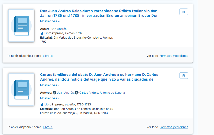Open the German edition book cover thumbnail
The width and height of the screenshot is (214, 135).
pyautogui.click(x=21, y=26)
